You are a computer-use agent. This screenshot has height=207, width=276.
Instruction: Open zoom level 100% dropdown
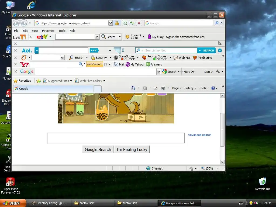coord(218,168)
